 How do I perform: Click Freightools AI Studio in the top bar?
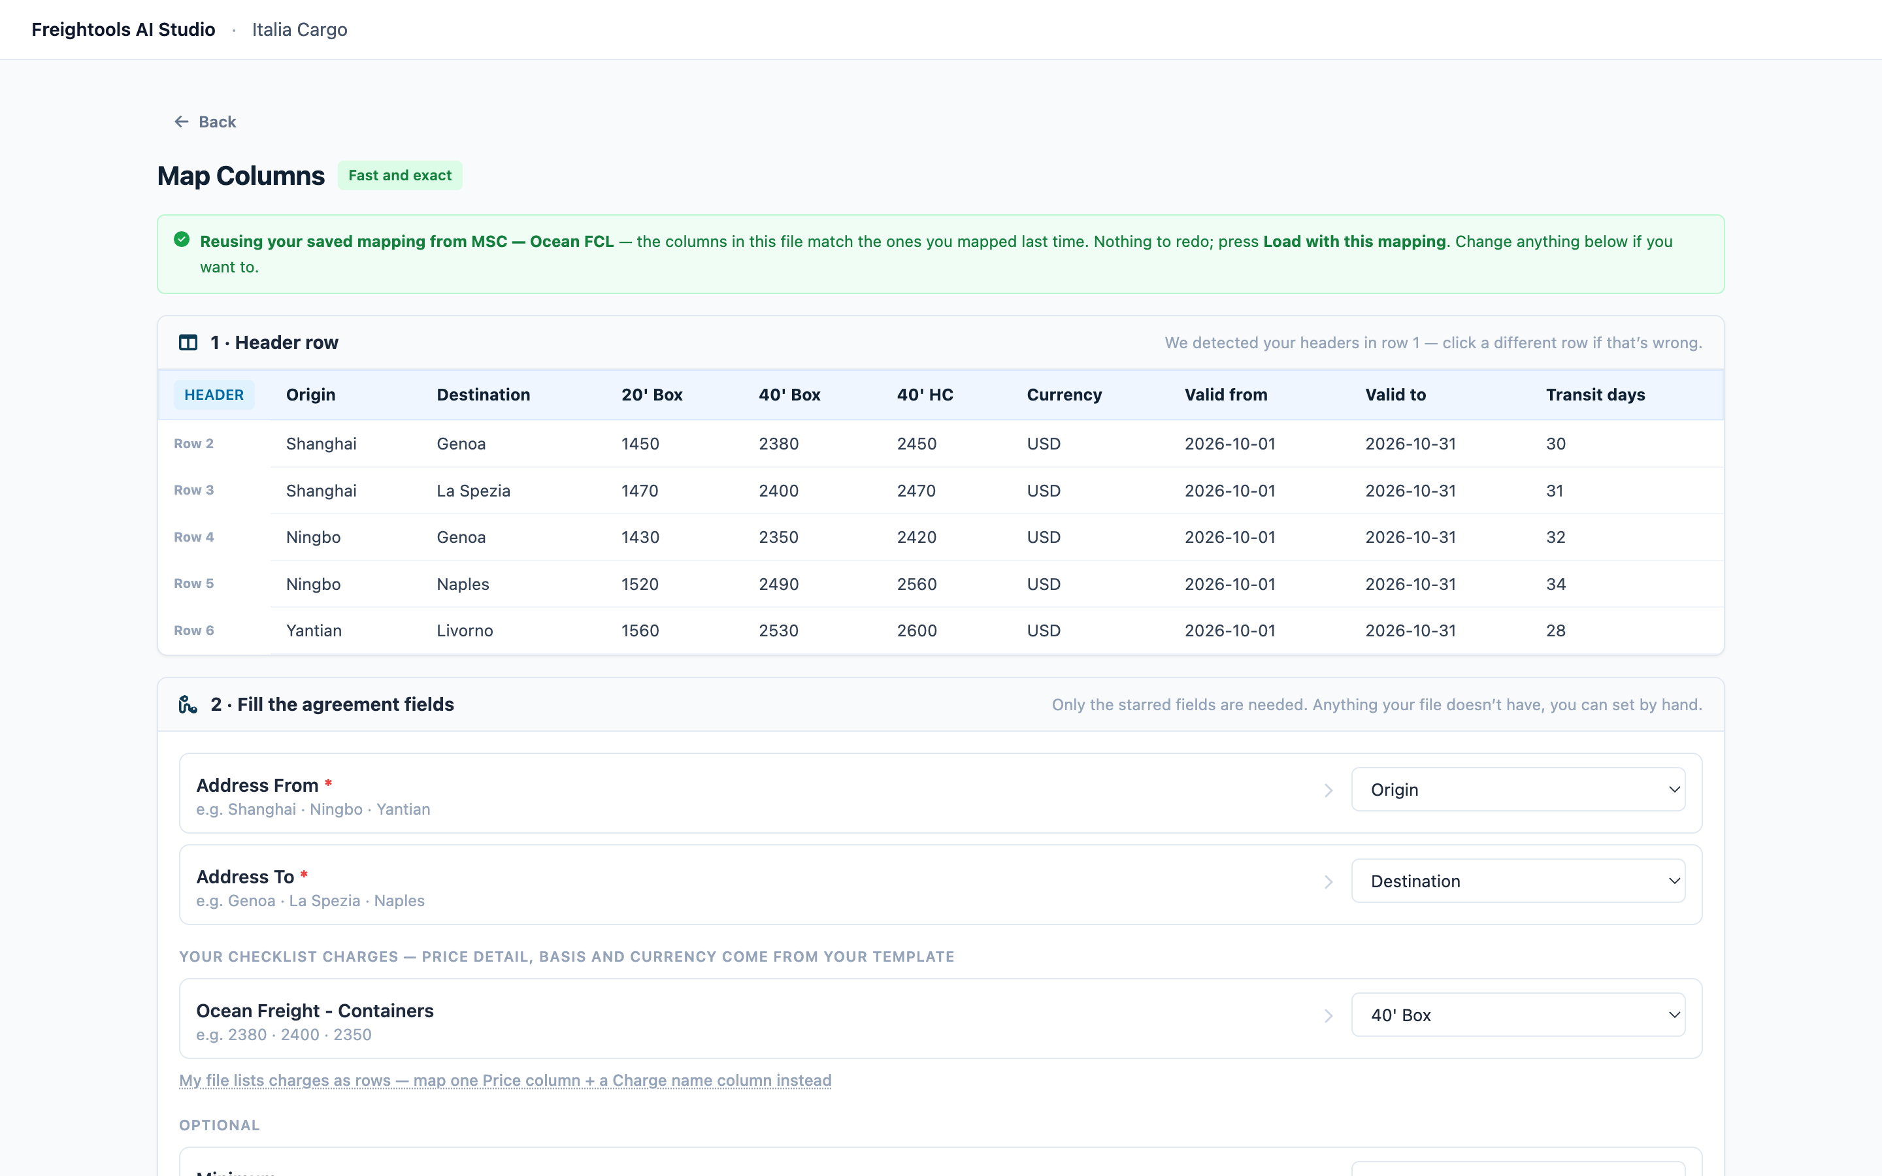(x=124, y=29)
